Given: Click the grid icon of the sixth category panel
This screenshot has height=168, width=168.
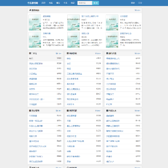Looking at the screenshot, I should point(107,111).
